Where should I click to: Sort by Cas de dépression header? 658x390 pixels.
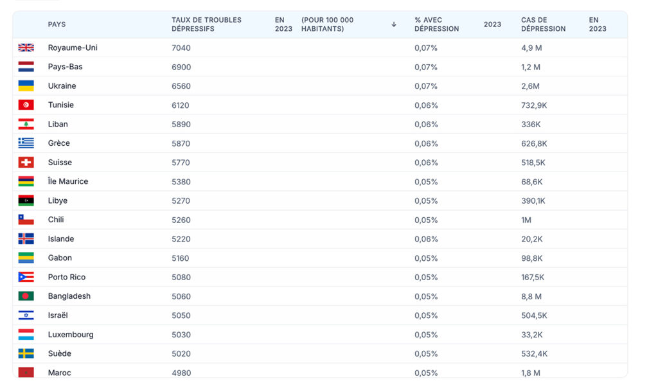(543, 24)
